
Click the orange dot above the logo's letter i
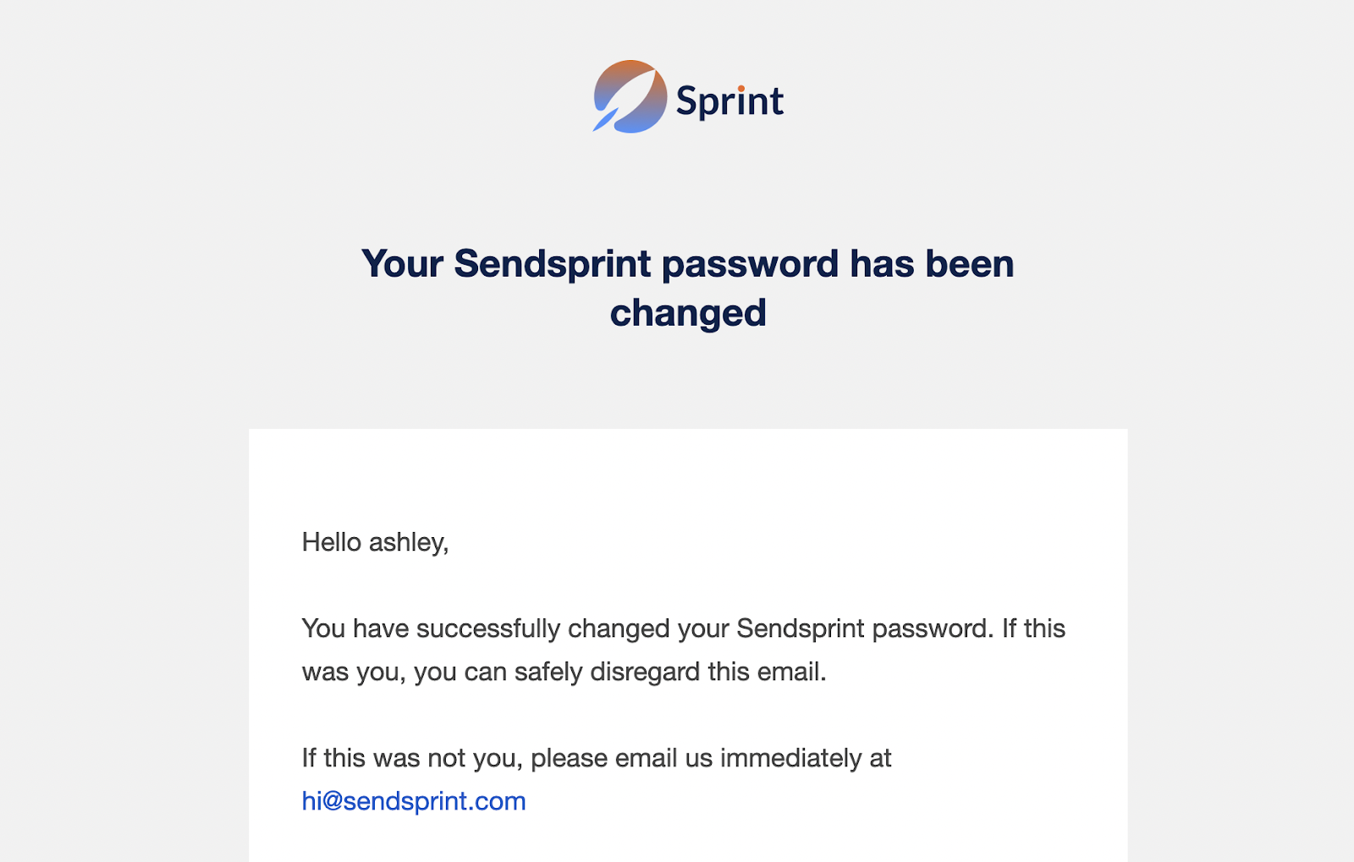(x=741, y=88)
